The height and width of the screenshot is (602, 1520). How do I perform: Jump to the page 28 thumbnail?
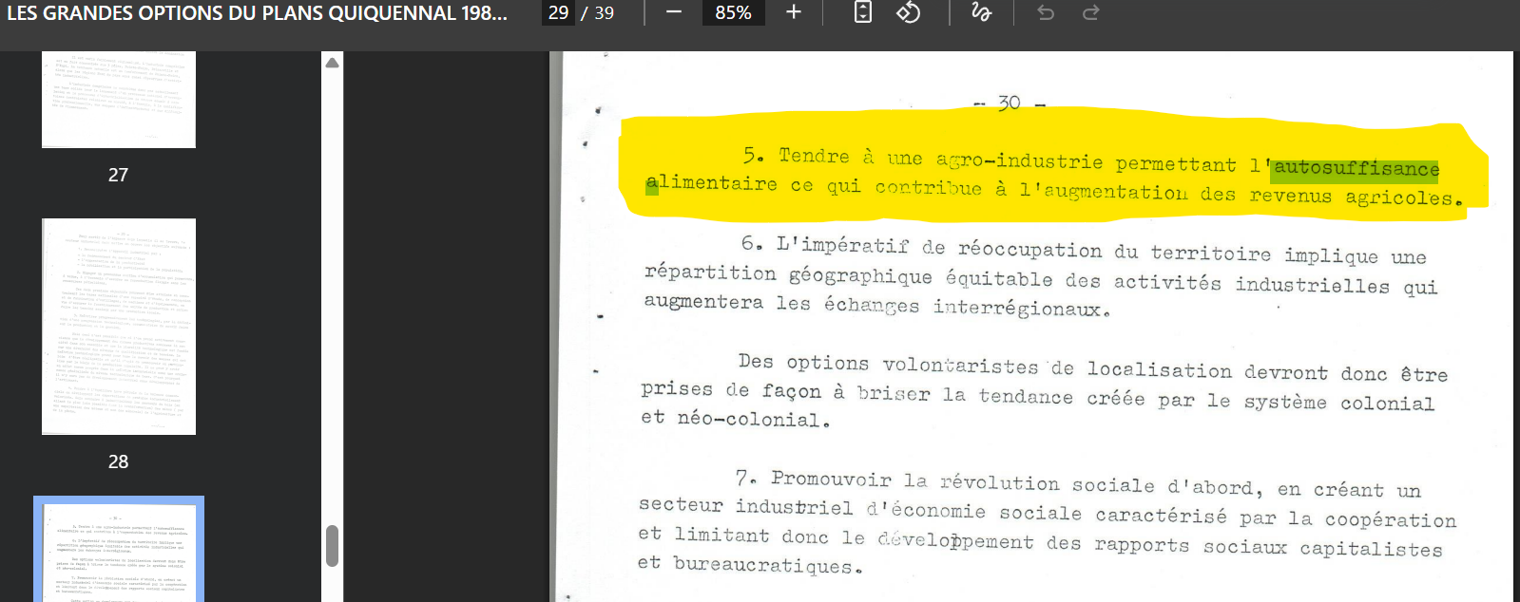[x=119, y=326]
